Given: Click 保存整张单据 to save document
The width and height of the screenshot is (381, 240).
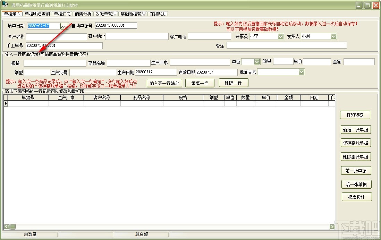Looking at the screenshot, I should 356,143.
